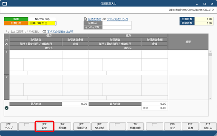Click the 貸方合計 total value 0.00
Viewport: 217px width, 136px height.
[155, 104]
